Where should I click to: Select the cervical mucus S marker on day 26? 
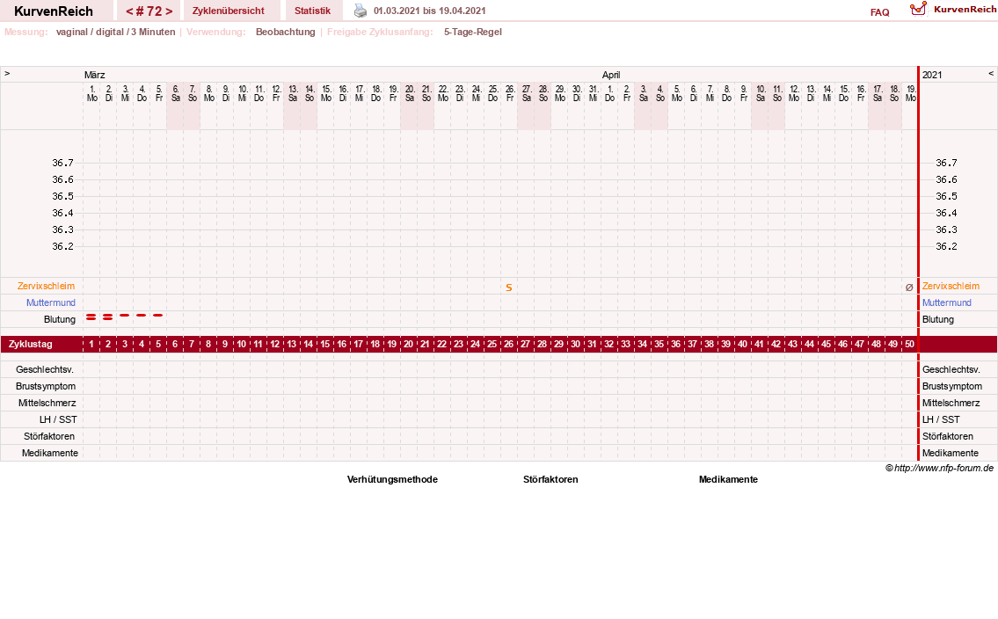pyautogui.click(x=508, y=288)
